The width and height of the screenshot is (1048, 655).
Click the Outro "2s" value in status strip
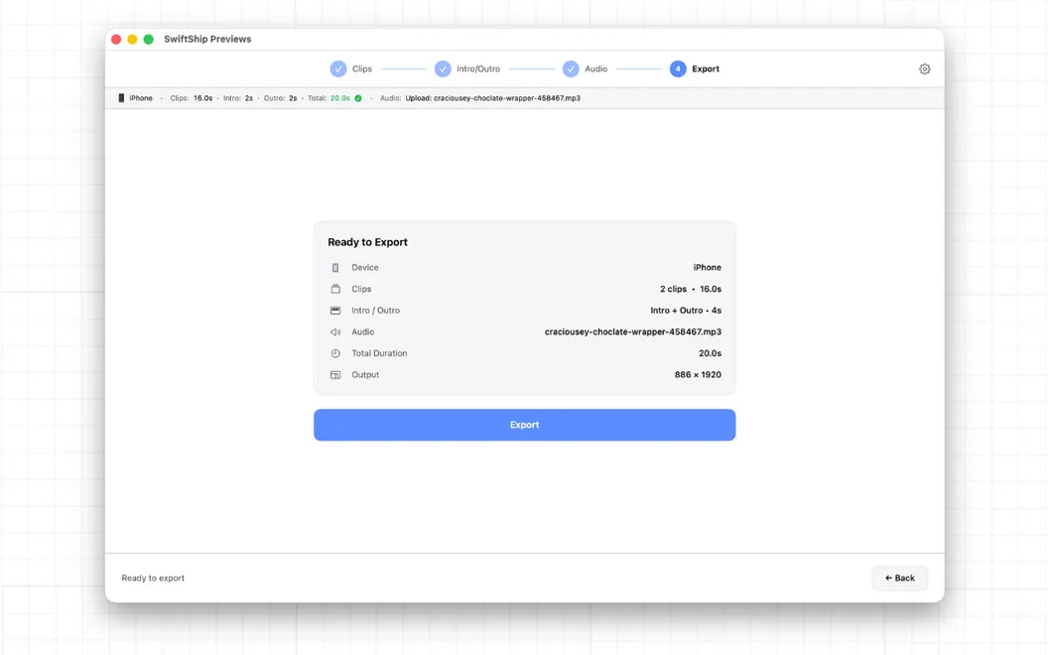293,98
